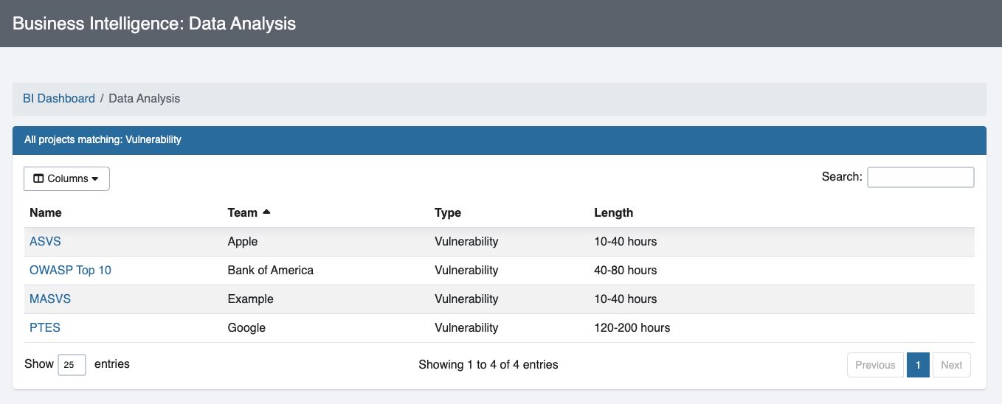Sort by the Length column header
1002x404 pixels.
[x=614, y=212]
